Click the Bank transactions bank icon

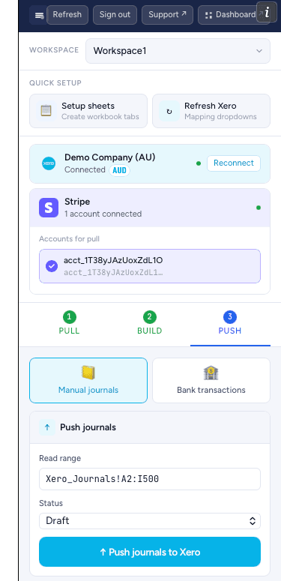pos(211,373)
